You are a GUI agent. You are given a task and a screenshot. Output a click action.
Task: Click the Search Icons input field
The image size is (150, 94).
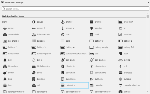pyautogui.click(x=75, y=9)
